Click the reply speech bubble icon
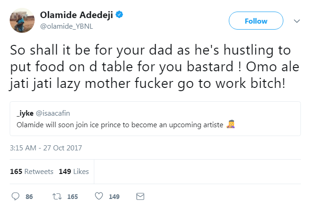The height and width of the screenshot is (211, 312). pos(15,197)
